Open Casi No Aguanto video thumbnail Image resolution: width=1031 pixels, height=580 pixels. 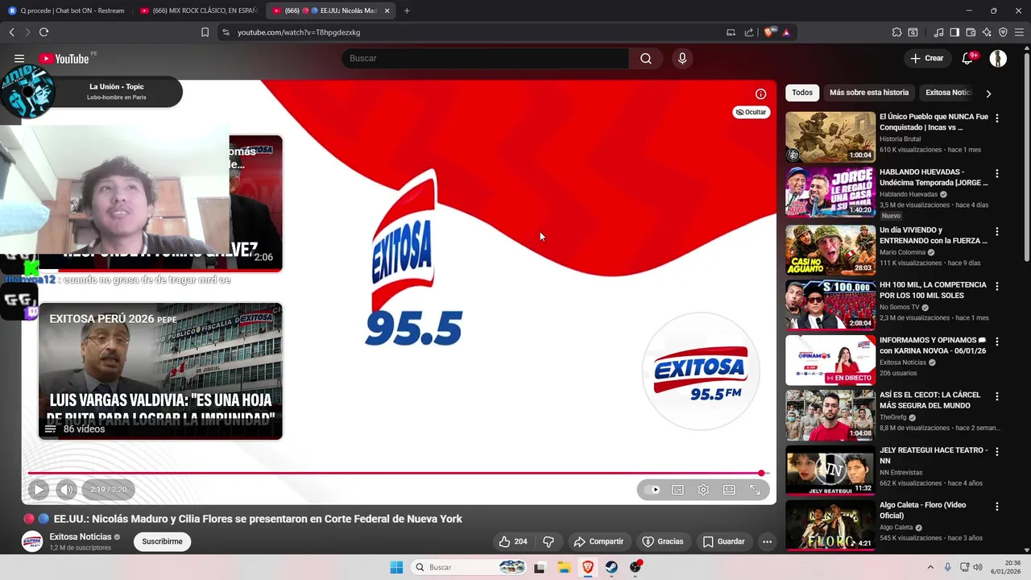[x=830, y=250]
